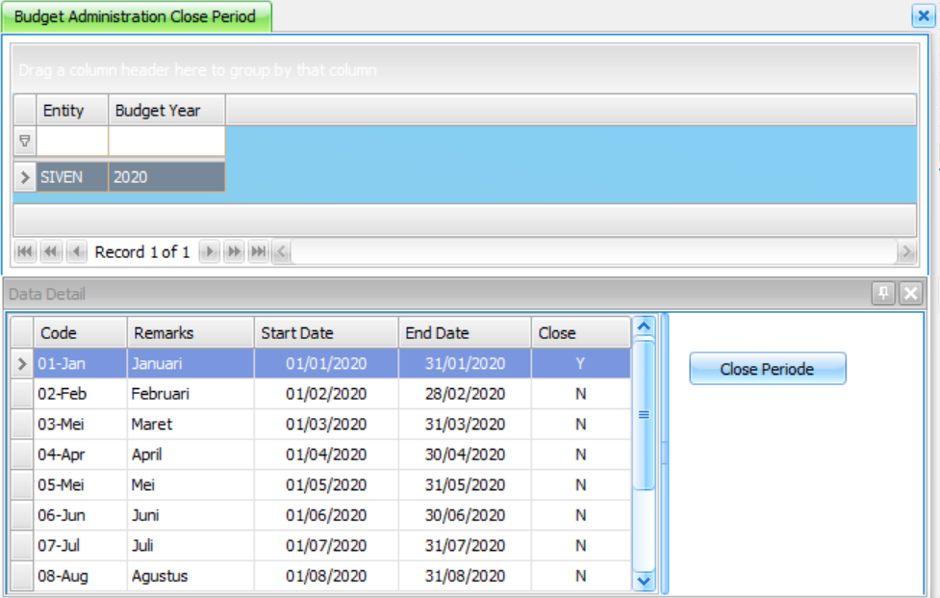Select the 03-Mei code cell
This screenshot has width=940, height=598.
tap(80, 425)
